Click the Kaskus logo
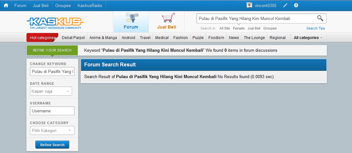 (55, 23)
